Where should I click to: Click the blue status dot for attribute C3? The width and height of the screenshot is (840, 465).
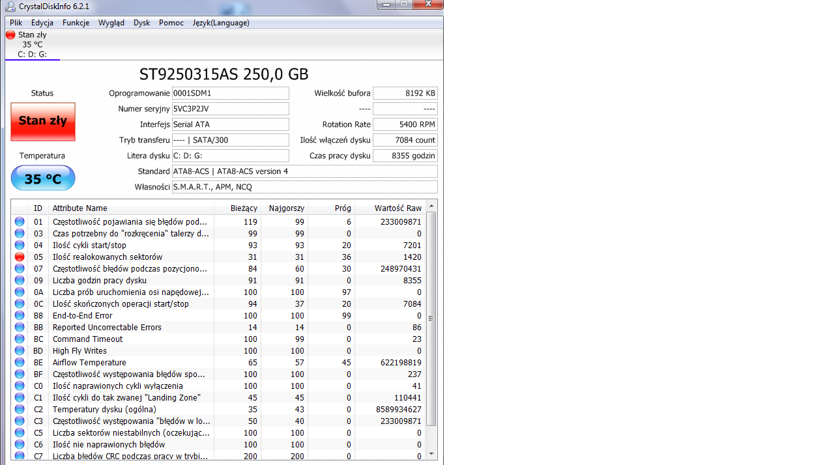point(20,421)
